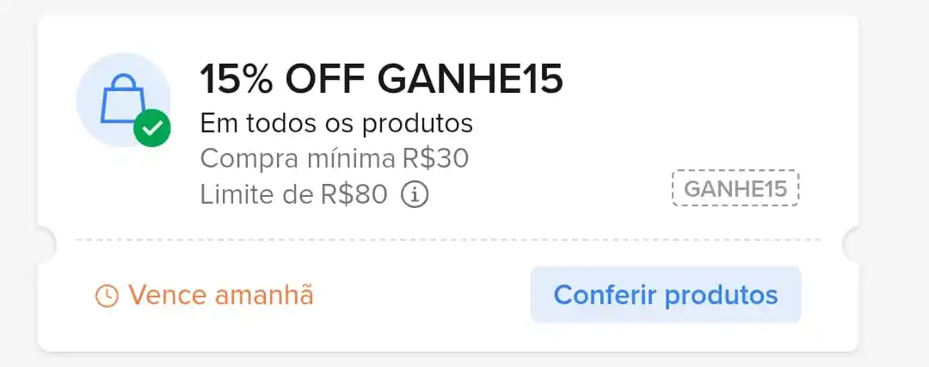Click the Limite de R$80 text
The image size is (929, 367).
tap(294, 194)
